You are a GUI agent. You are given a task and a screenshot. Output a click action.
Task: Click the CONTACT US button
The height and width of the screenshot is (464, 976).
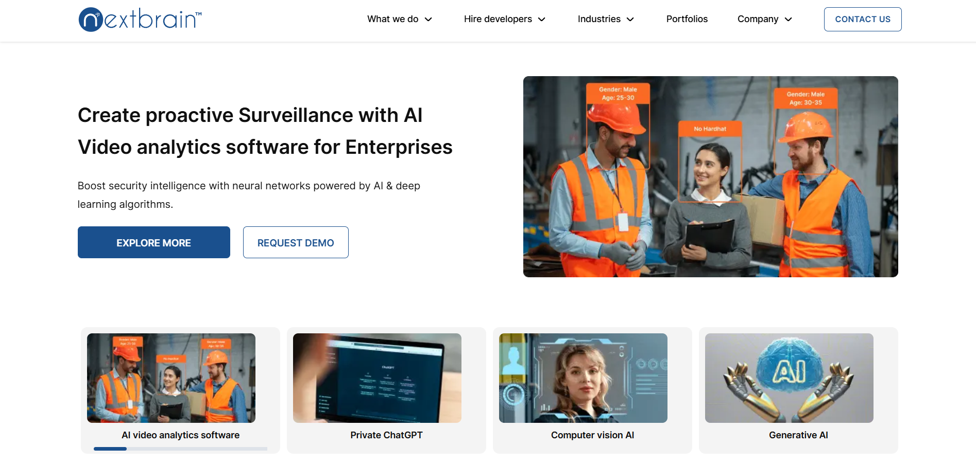pos(863,19)
